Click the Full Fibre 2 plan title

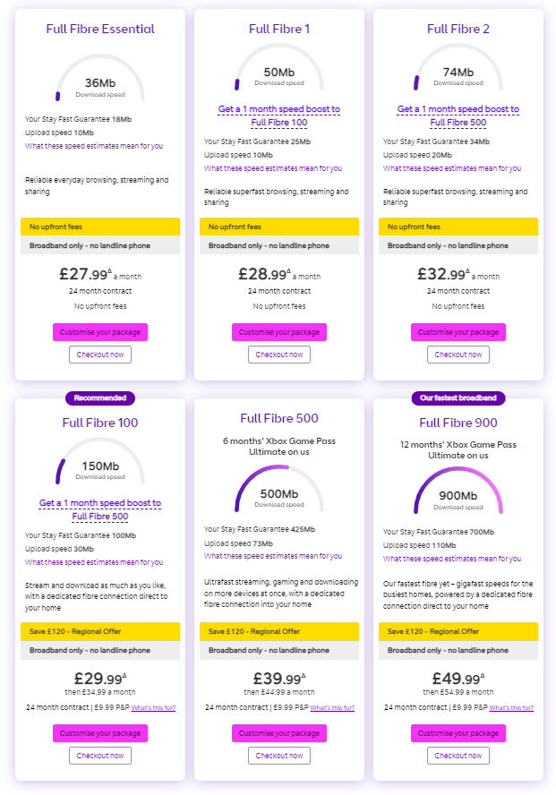(458, 29)
